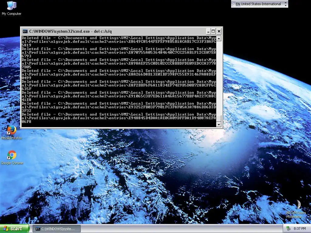This screenshot has width=311, height=233.
Task: Click the console scrollbar up arrow
Action: pos(219,39)
